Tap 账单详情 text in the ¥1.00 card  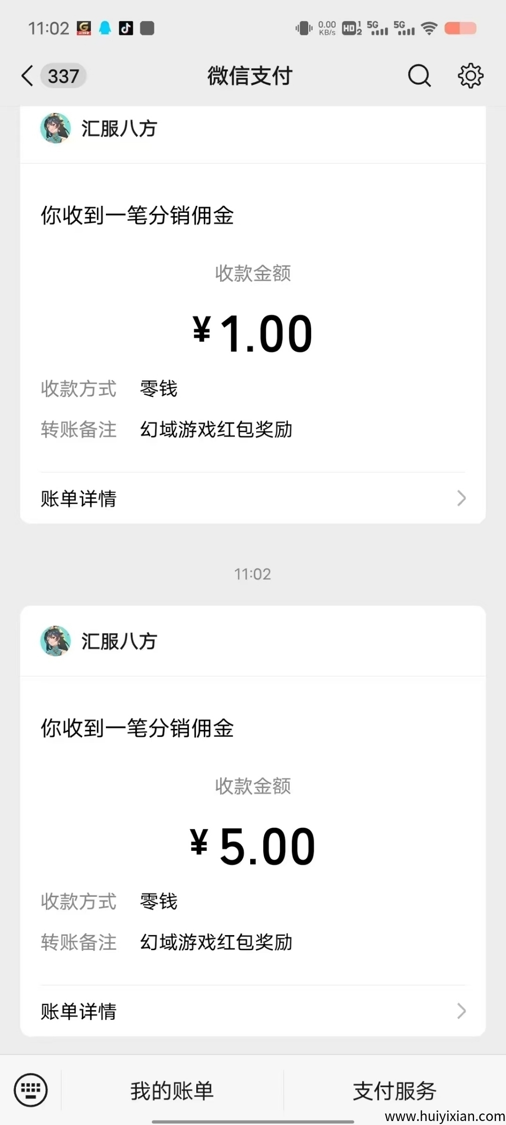point(78,499)
